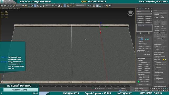Select the None constraint radio button
Screen dimensions: 169x95
[155, 16]
